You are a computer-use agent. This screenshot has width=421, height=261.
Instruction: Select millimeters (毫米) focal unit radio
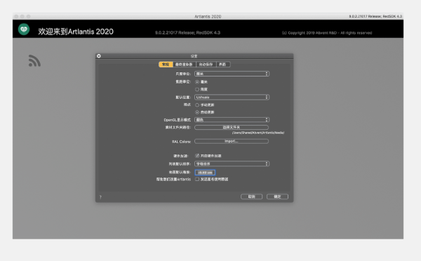(x=197, y=82)
